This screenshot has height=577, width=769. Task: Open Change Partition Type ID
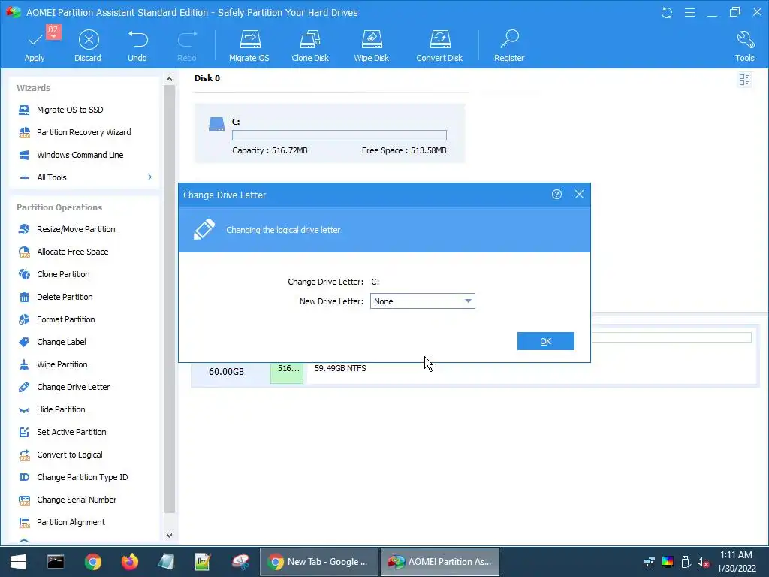click(x=84, y=477)
